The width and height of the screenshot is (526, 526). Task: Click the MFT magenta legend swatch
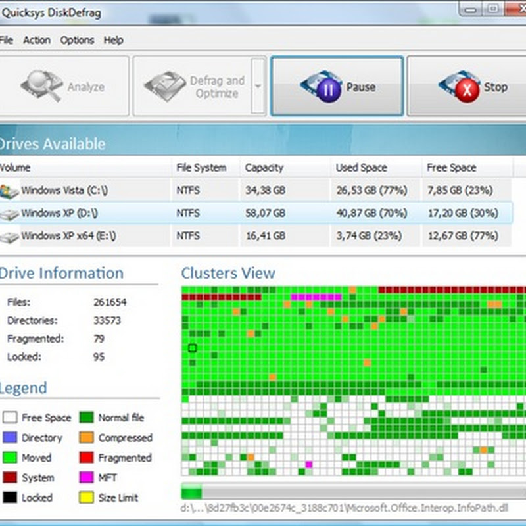coord(87,477)
